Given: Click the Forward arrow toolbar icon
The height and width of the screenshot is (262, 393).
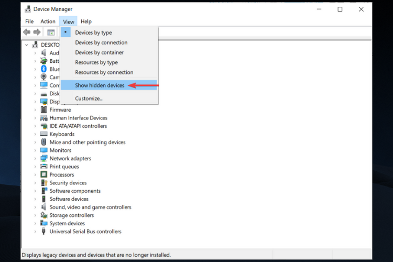Looking at the screenshot, I should coord(37,32).
